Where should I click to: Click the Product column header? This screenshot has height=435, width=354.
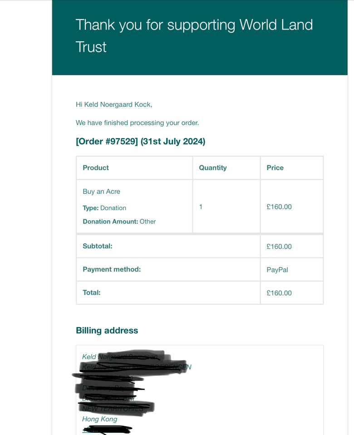pyautogui.click(x=96, y=168)
